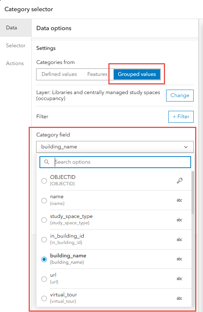This screenshot has width=203, height=312.
Task: Select the OBJECTID radio button
Action: pos(44,181)
